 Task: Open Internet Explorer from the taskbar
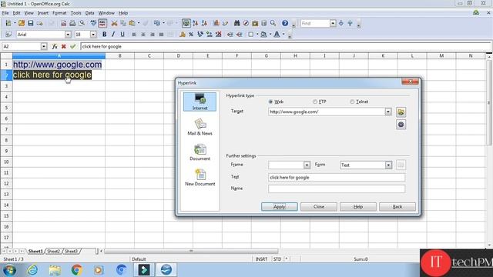click(x=32, y=270)
